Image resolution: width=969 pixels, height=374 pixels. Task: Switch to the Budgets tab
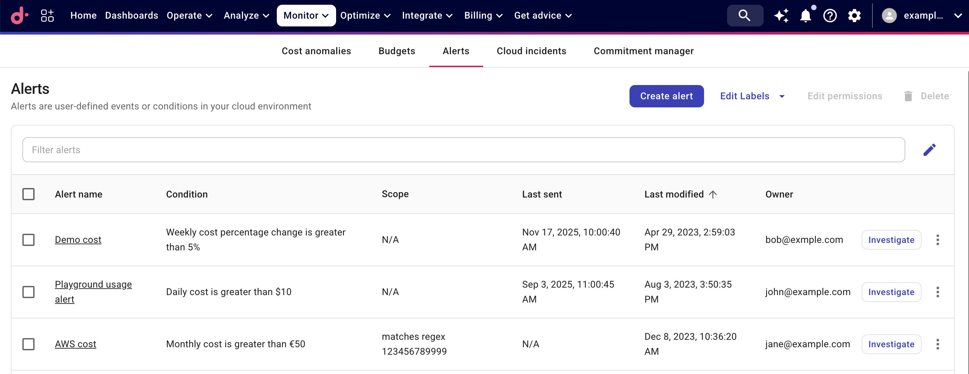click(396, 51)
